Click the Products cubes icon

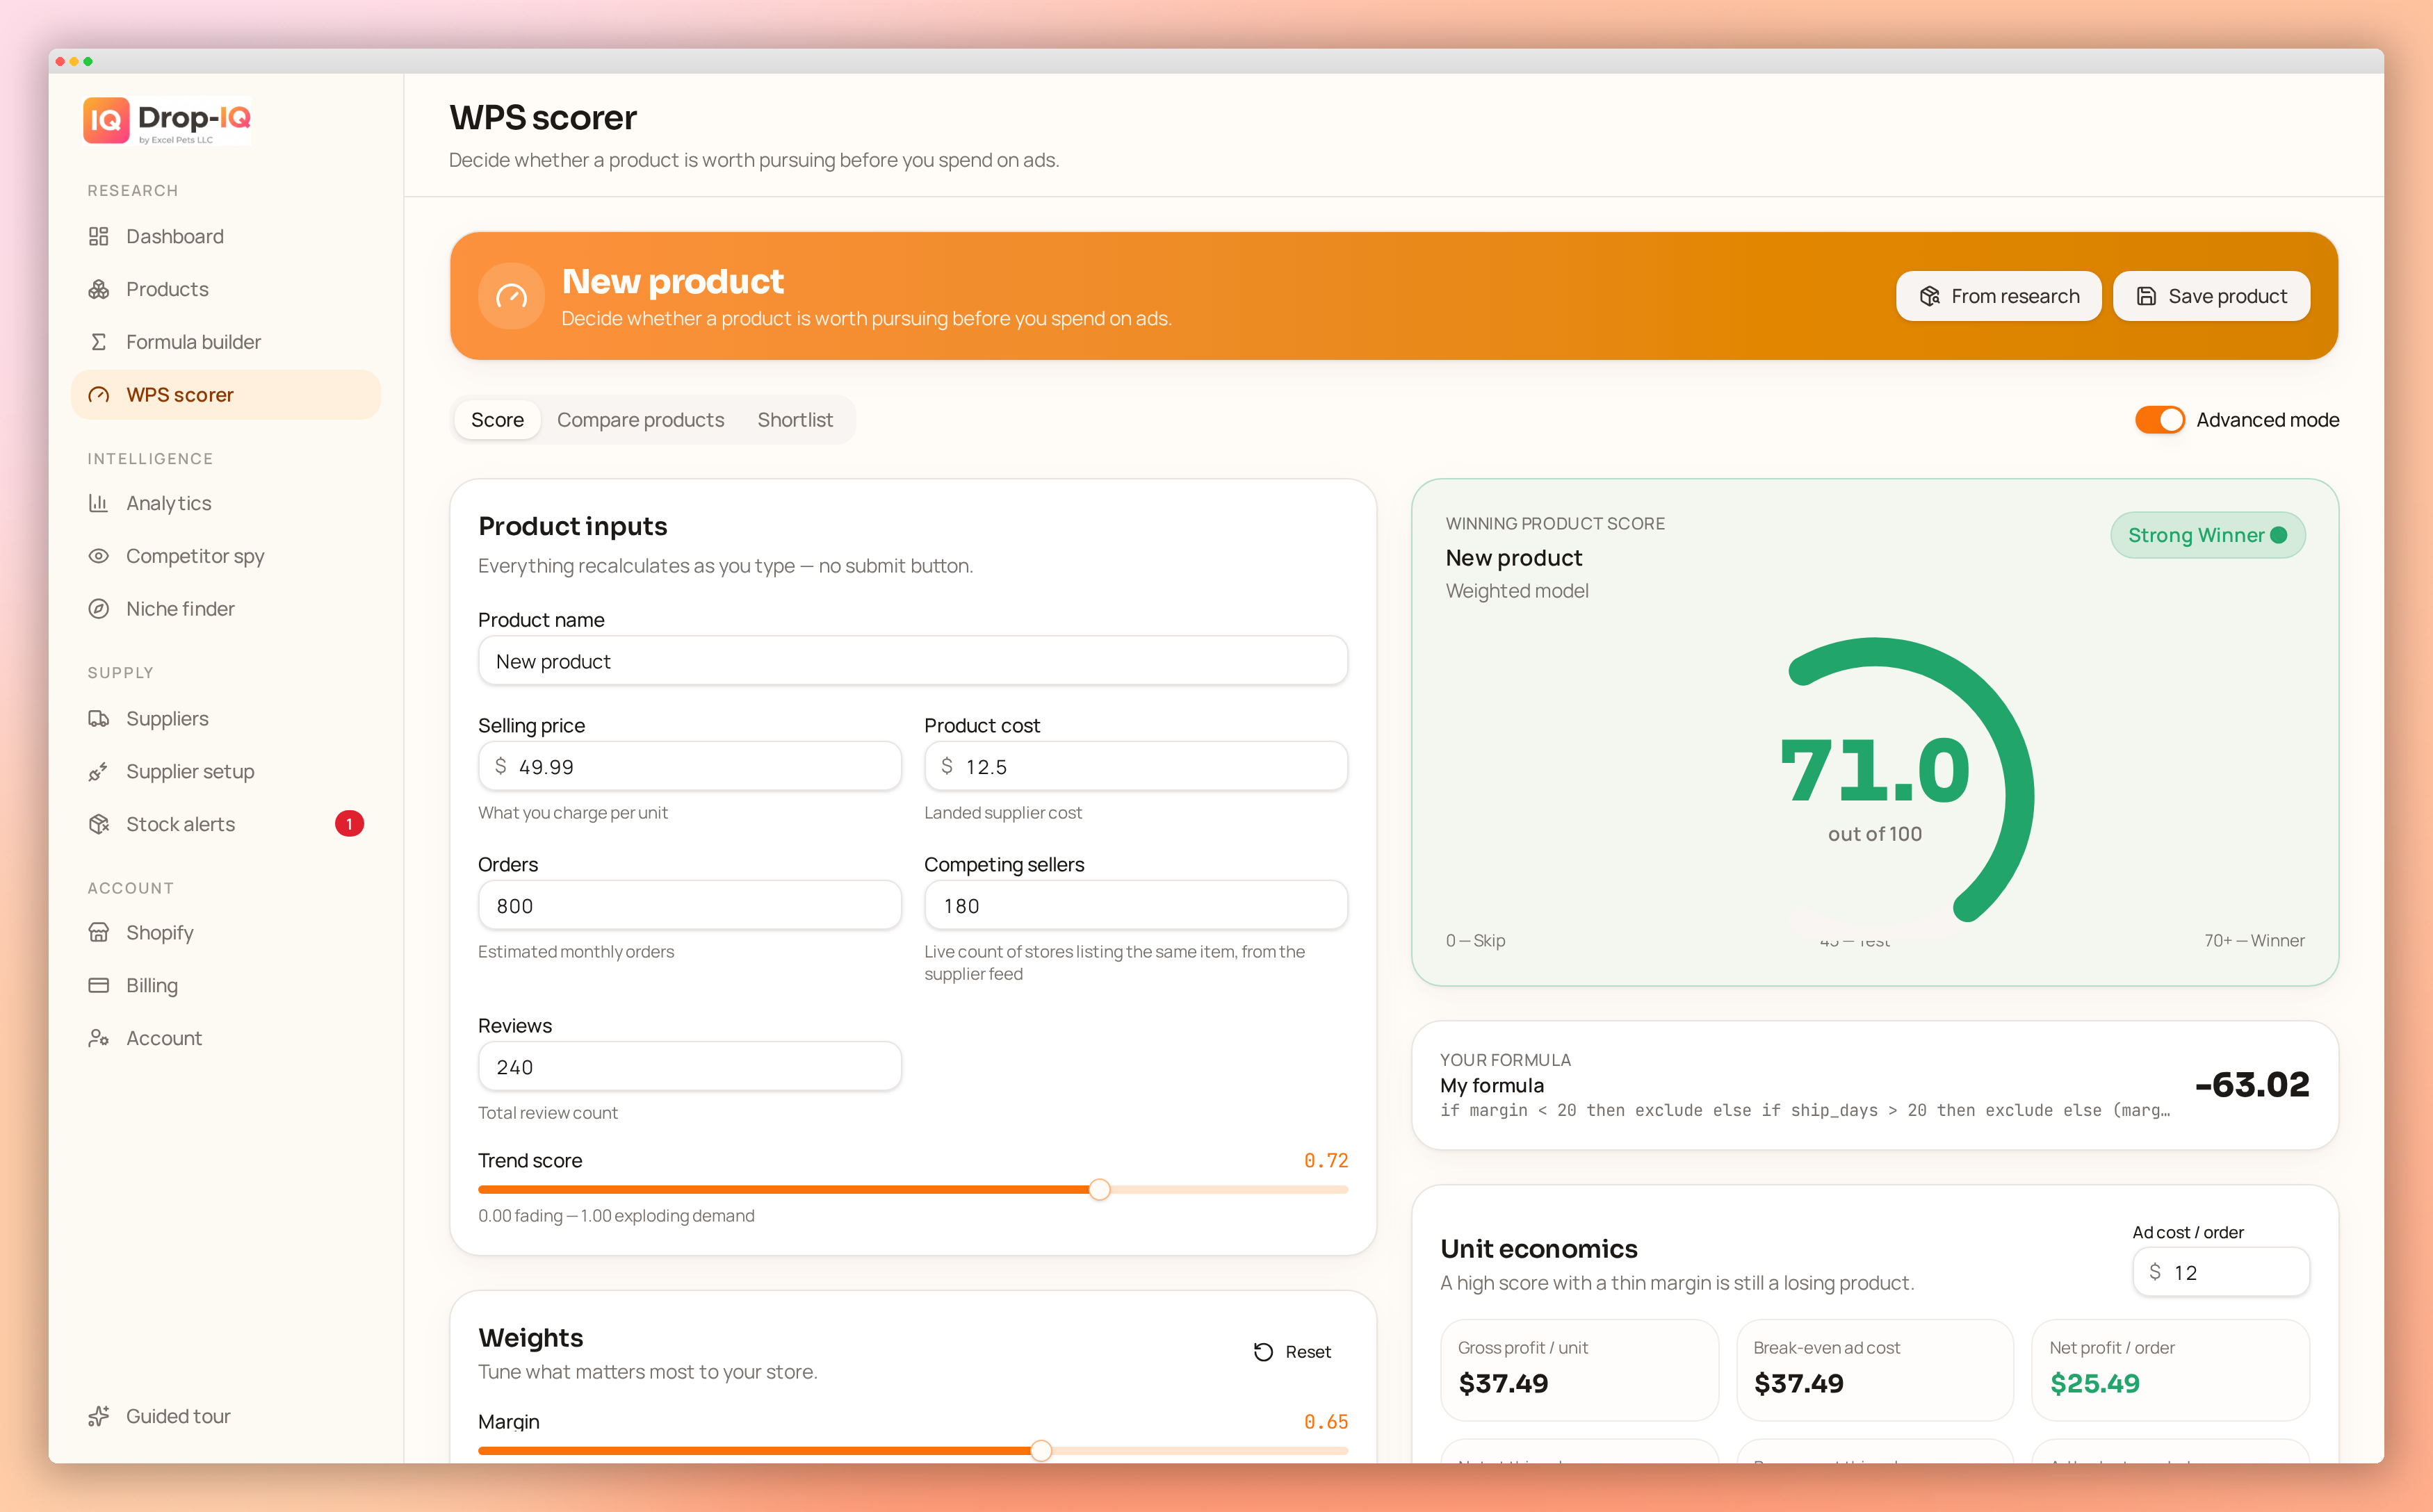tap(98, 289)
